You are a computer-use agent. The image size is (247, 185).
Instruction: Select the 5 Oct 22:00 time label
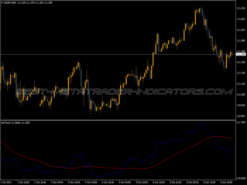tap(176, 182)
